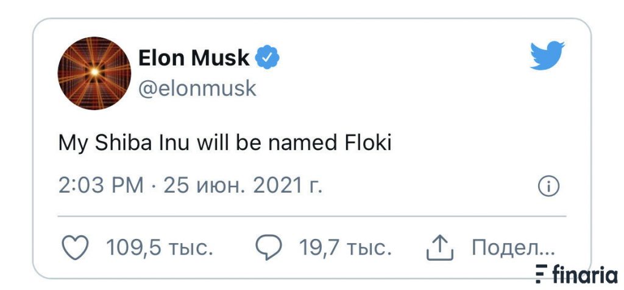Screen dimensions: 624x290
Task: Click the 109,5 тыс. likes count
Action: (x=160, y=248)
